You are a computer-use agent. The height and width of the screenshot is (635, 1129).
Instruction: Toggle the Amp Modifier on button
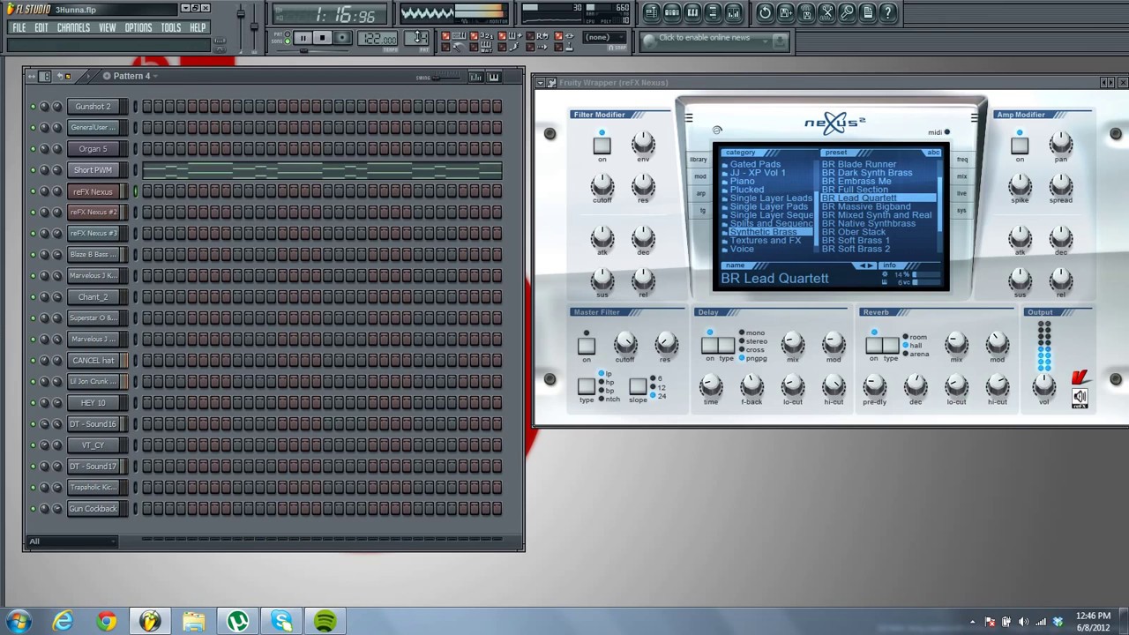click(1020, 145)
